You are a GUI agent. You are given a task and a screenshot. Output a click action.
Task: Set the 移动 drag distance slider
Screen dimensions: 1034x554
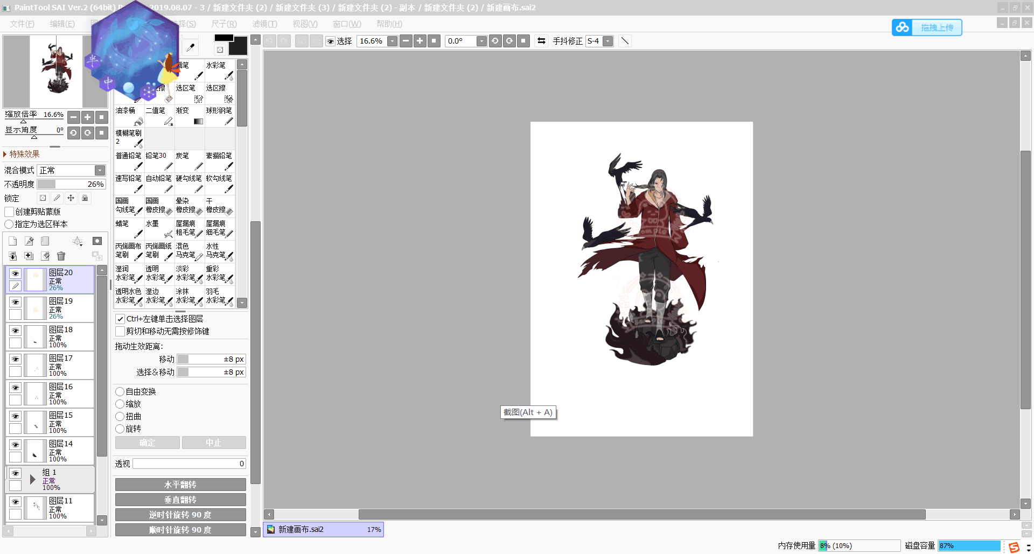coord(211,359)
